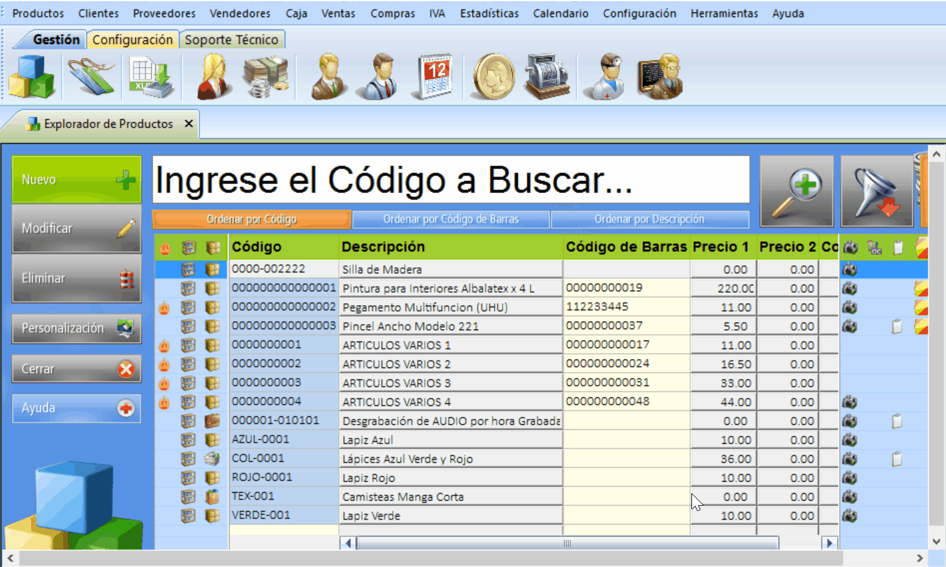Screen dimensions: 946x567
Task: Open the Estadísticas menu
Action: 489,13
